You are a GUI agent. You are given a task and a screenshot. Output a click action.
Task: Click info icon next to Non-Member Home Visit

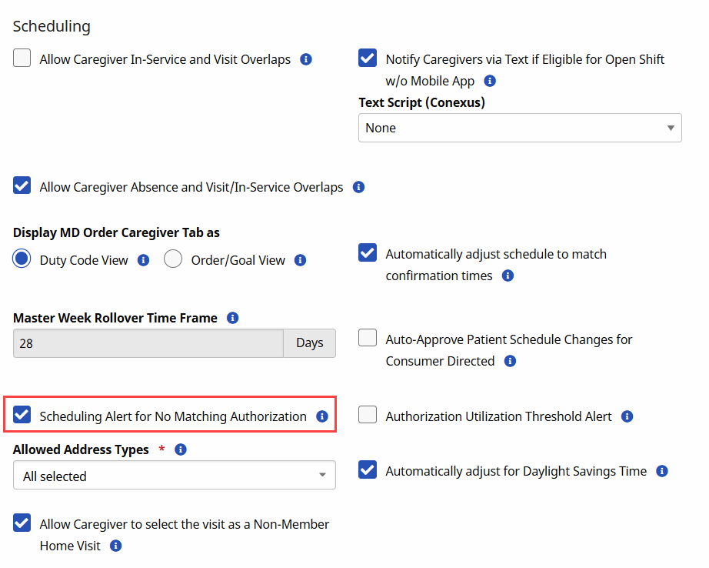(x=116, y=546)
